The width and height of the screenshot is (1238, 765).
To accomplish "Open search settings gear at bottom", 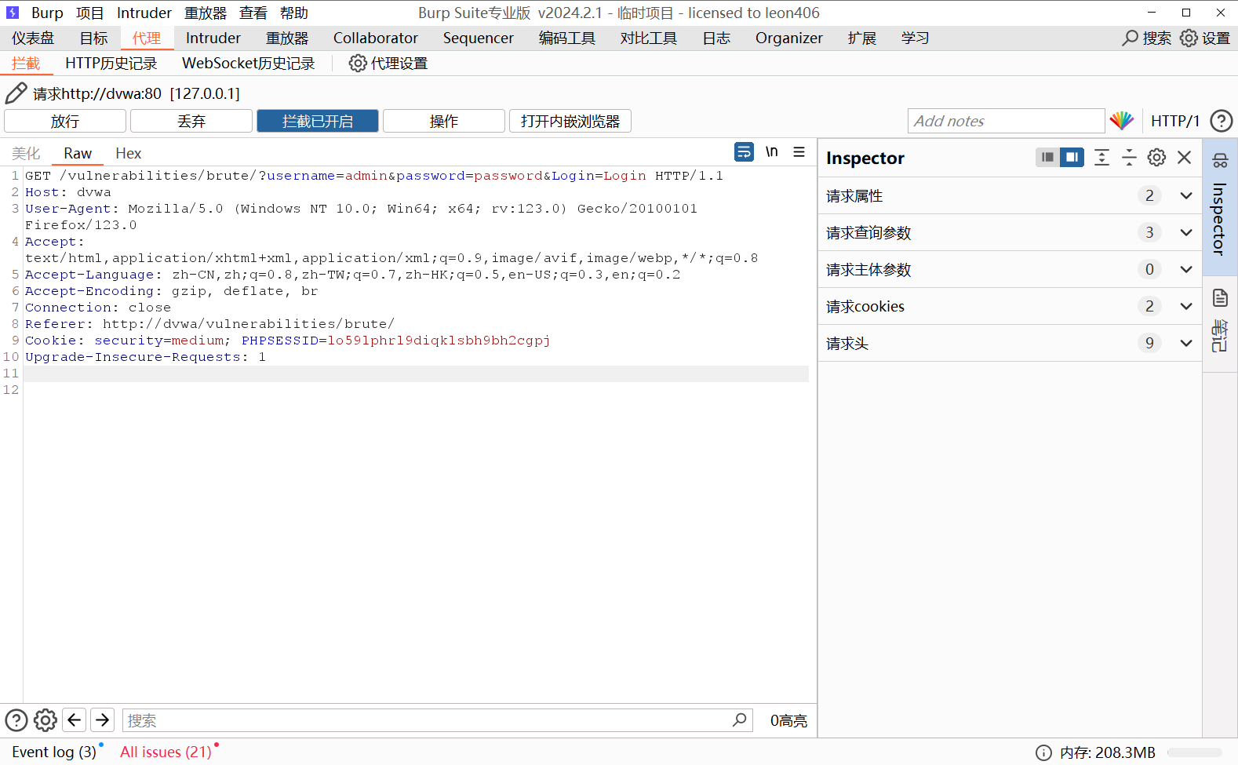I will [46, 720].
